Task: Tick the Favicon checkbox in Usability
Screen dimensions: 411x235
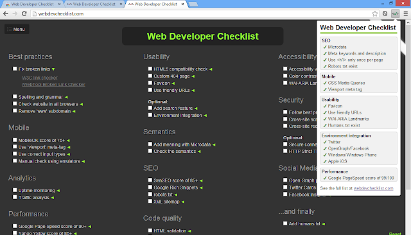Action: coord(150,83)
